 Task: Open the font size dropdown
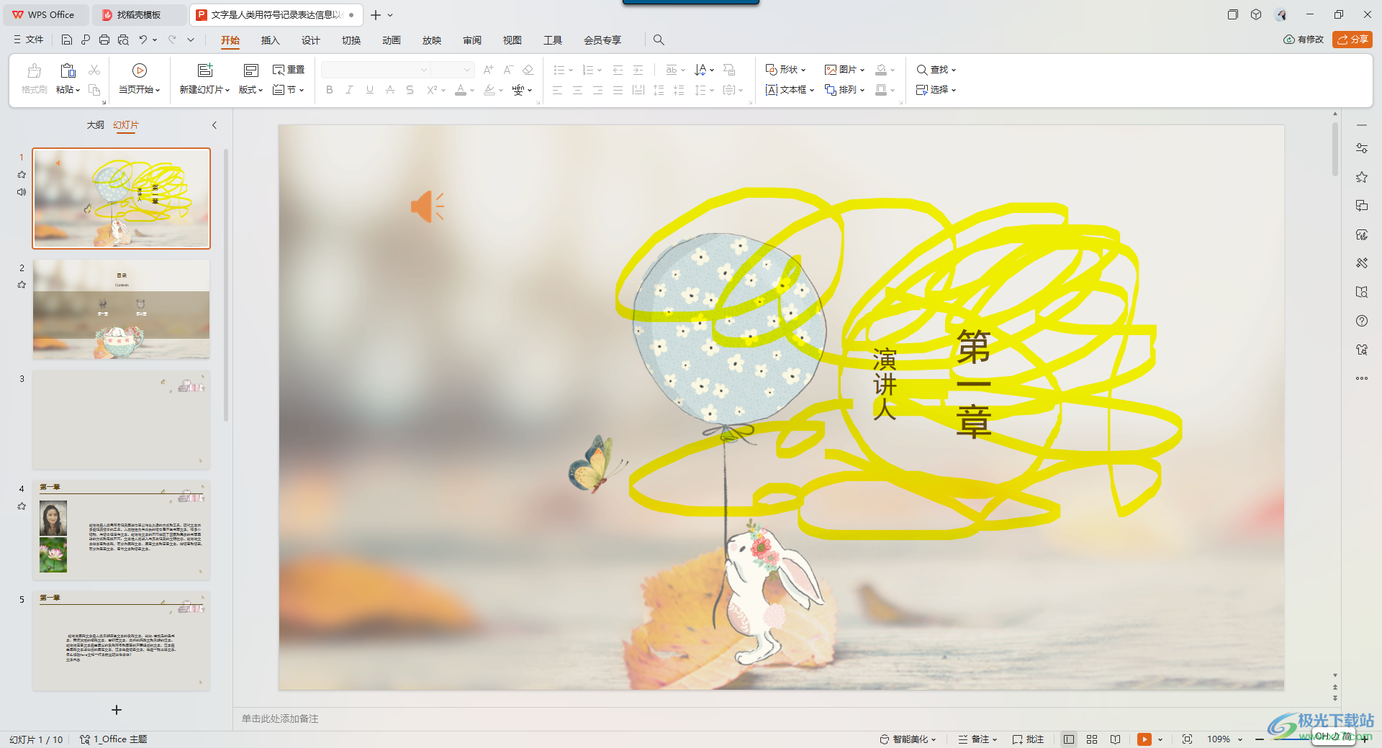(466, 70)
